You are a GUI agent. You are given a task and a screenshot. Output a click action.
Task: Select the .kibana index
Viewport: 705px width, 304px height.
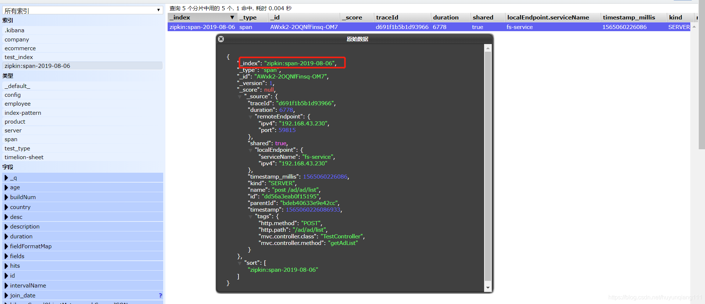tap(83, 30)
